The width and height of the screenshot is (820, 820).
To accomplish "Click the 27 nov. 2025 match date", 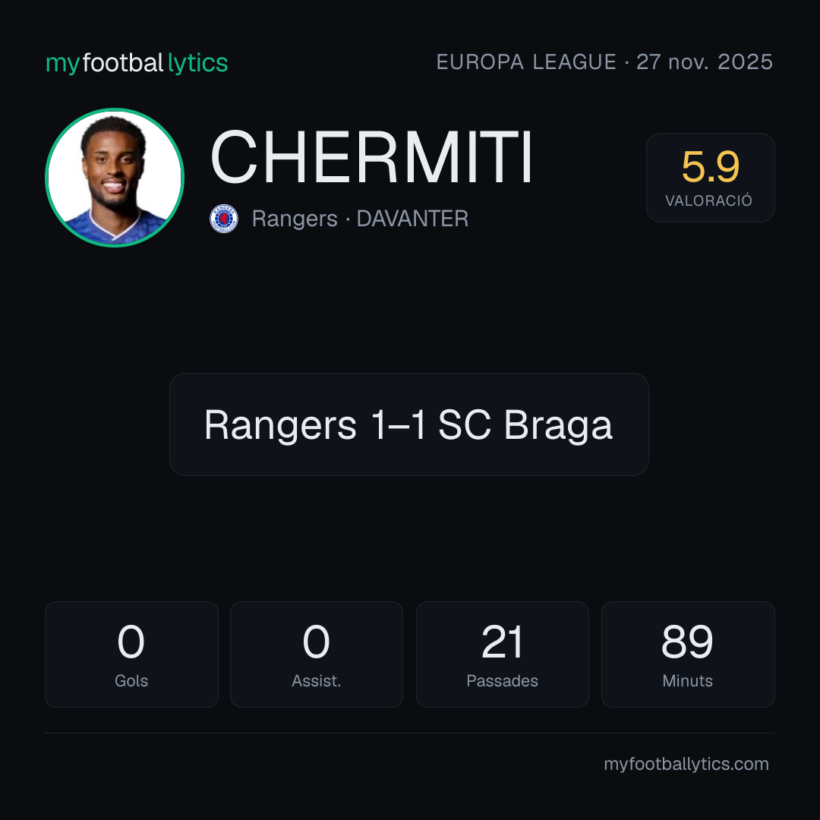I will pyautogui.click(x=705, y=62).
